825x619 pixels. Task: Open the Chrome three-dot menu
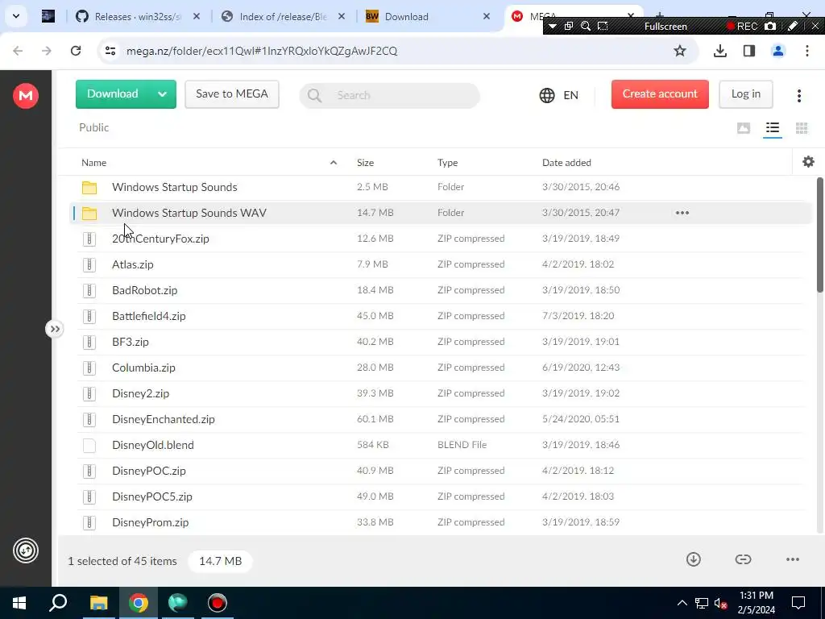806,51
